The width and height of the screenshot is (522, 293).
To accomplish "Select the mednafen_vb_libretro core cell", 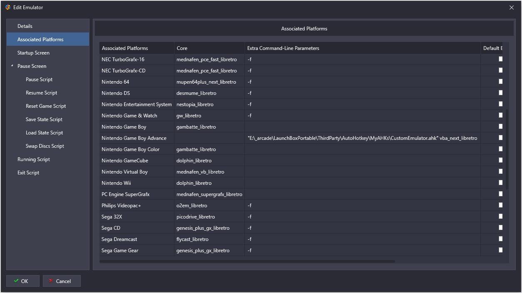I will pyautogui.click(x=209, y=171).
